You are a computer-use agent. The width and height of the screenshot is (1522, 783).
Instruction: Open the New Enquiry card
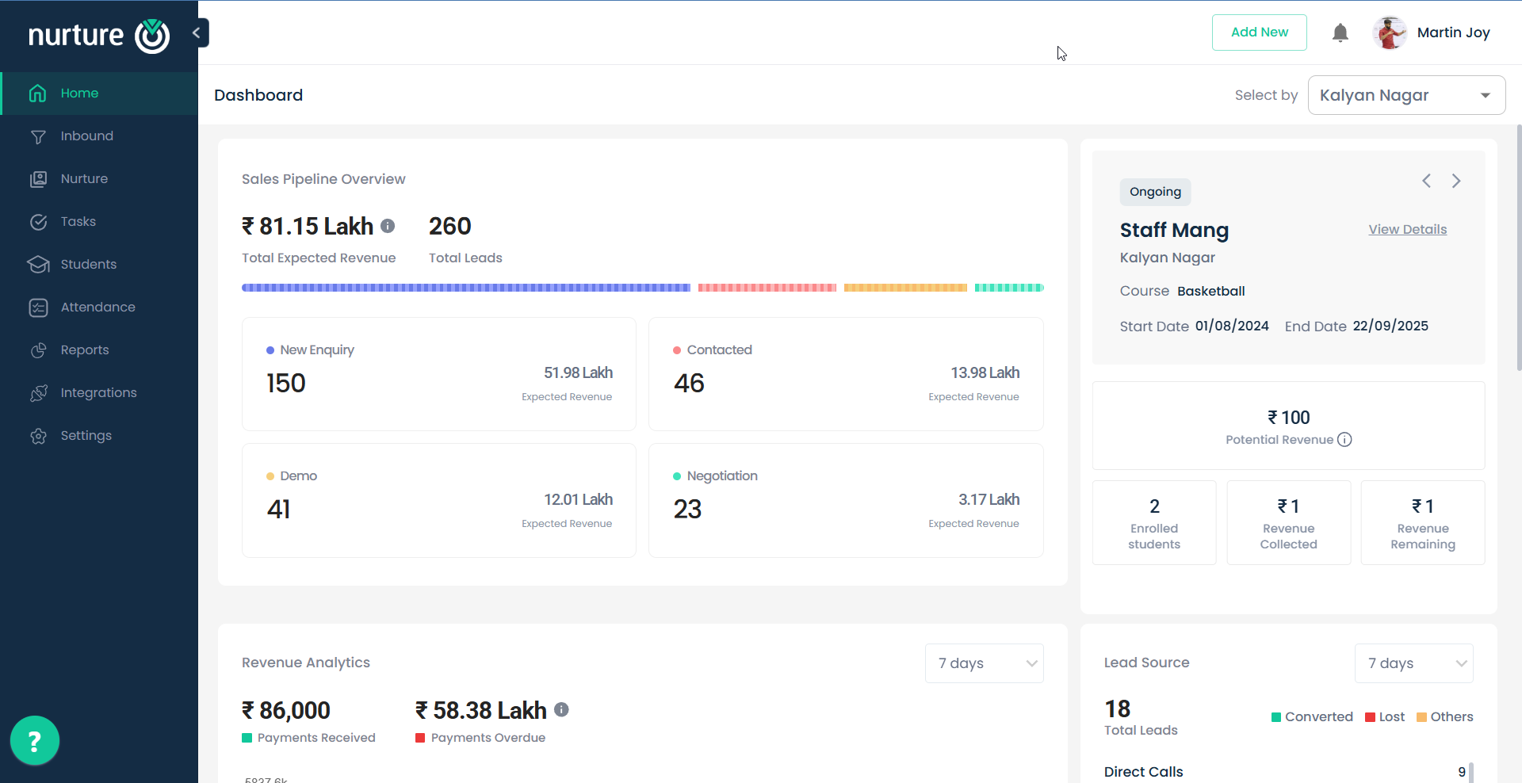tap(439, 374)
